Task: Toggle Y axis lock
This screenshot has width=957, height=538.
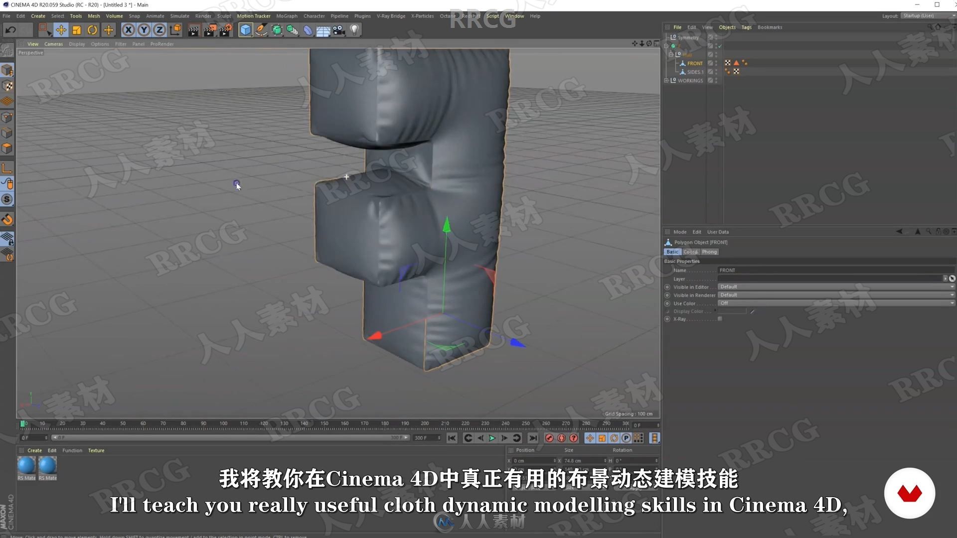Action: tap(144, 30)
